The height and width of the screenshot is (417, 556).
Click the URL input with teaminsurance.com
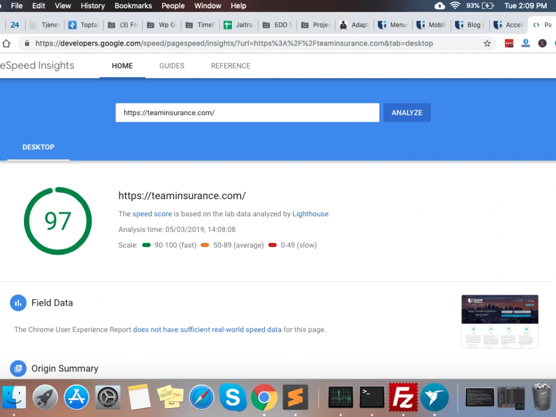click(247, 112)
